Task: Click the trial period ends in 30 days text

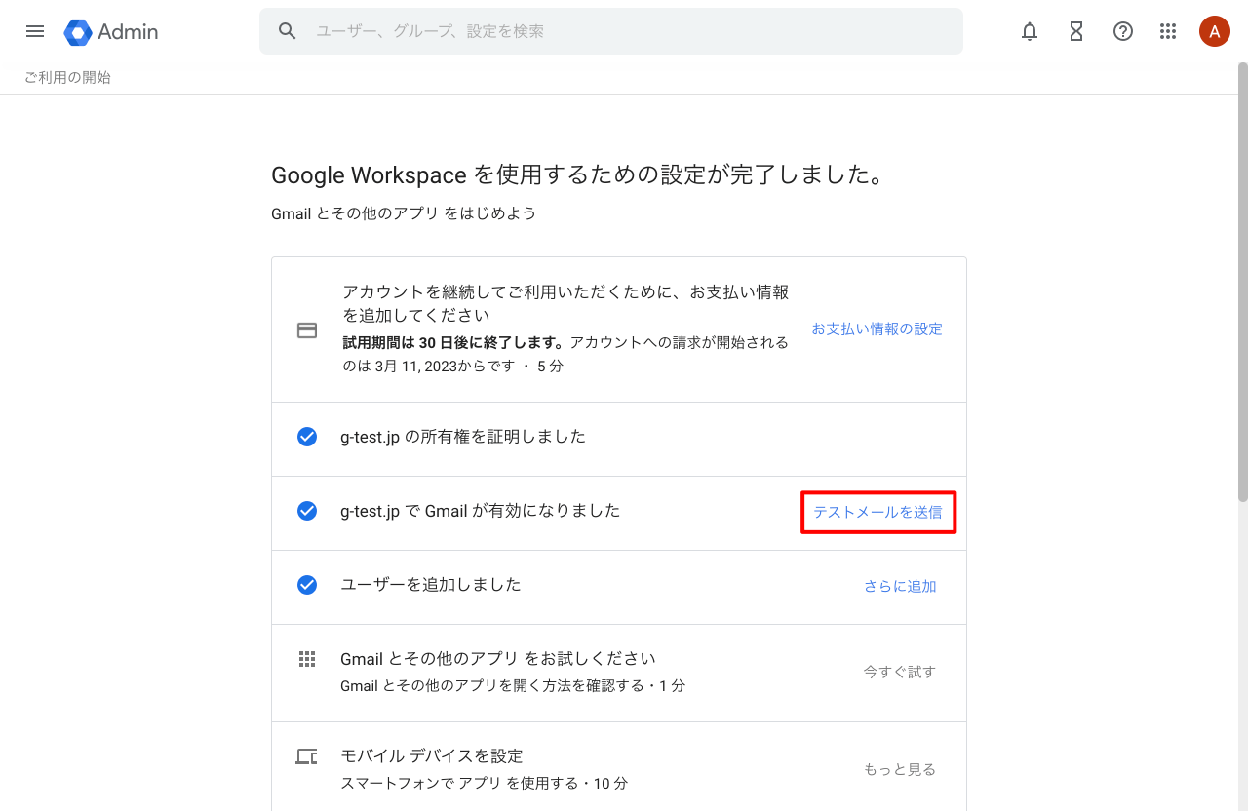Action: 453,342
